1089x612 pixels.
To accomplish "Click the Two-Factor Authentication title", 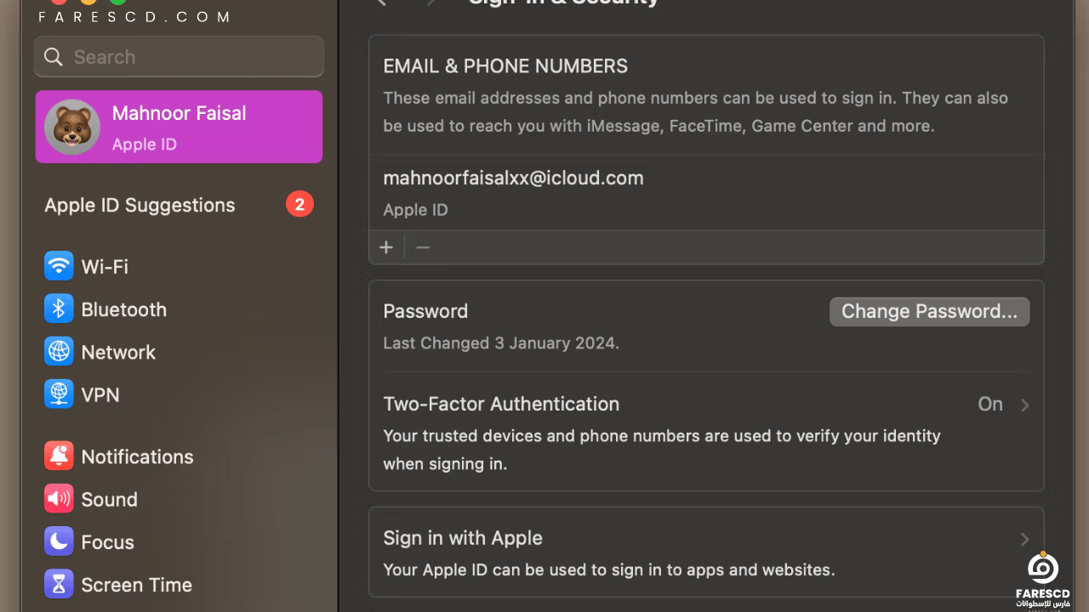I will (501, 404).
